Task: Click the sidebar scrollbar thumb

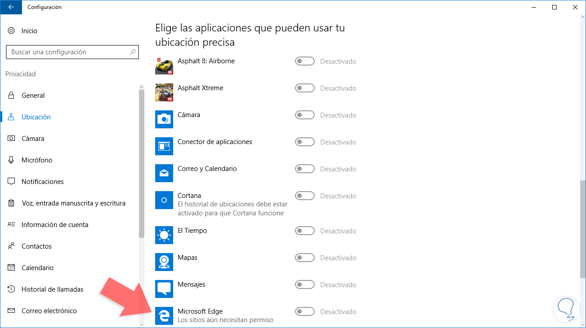Action: point(142,164)
